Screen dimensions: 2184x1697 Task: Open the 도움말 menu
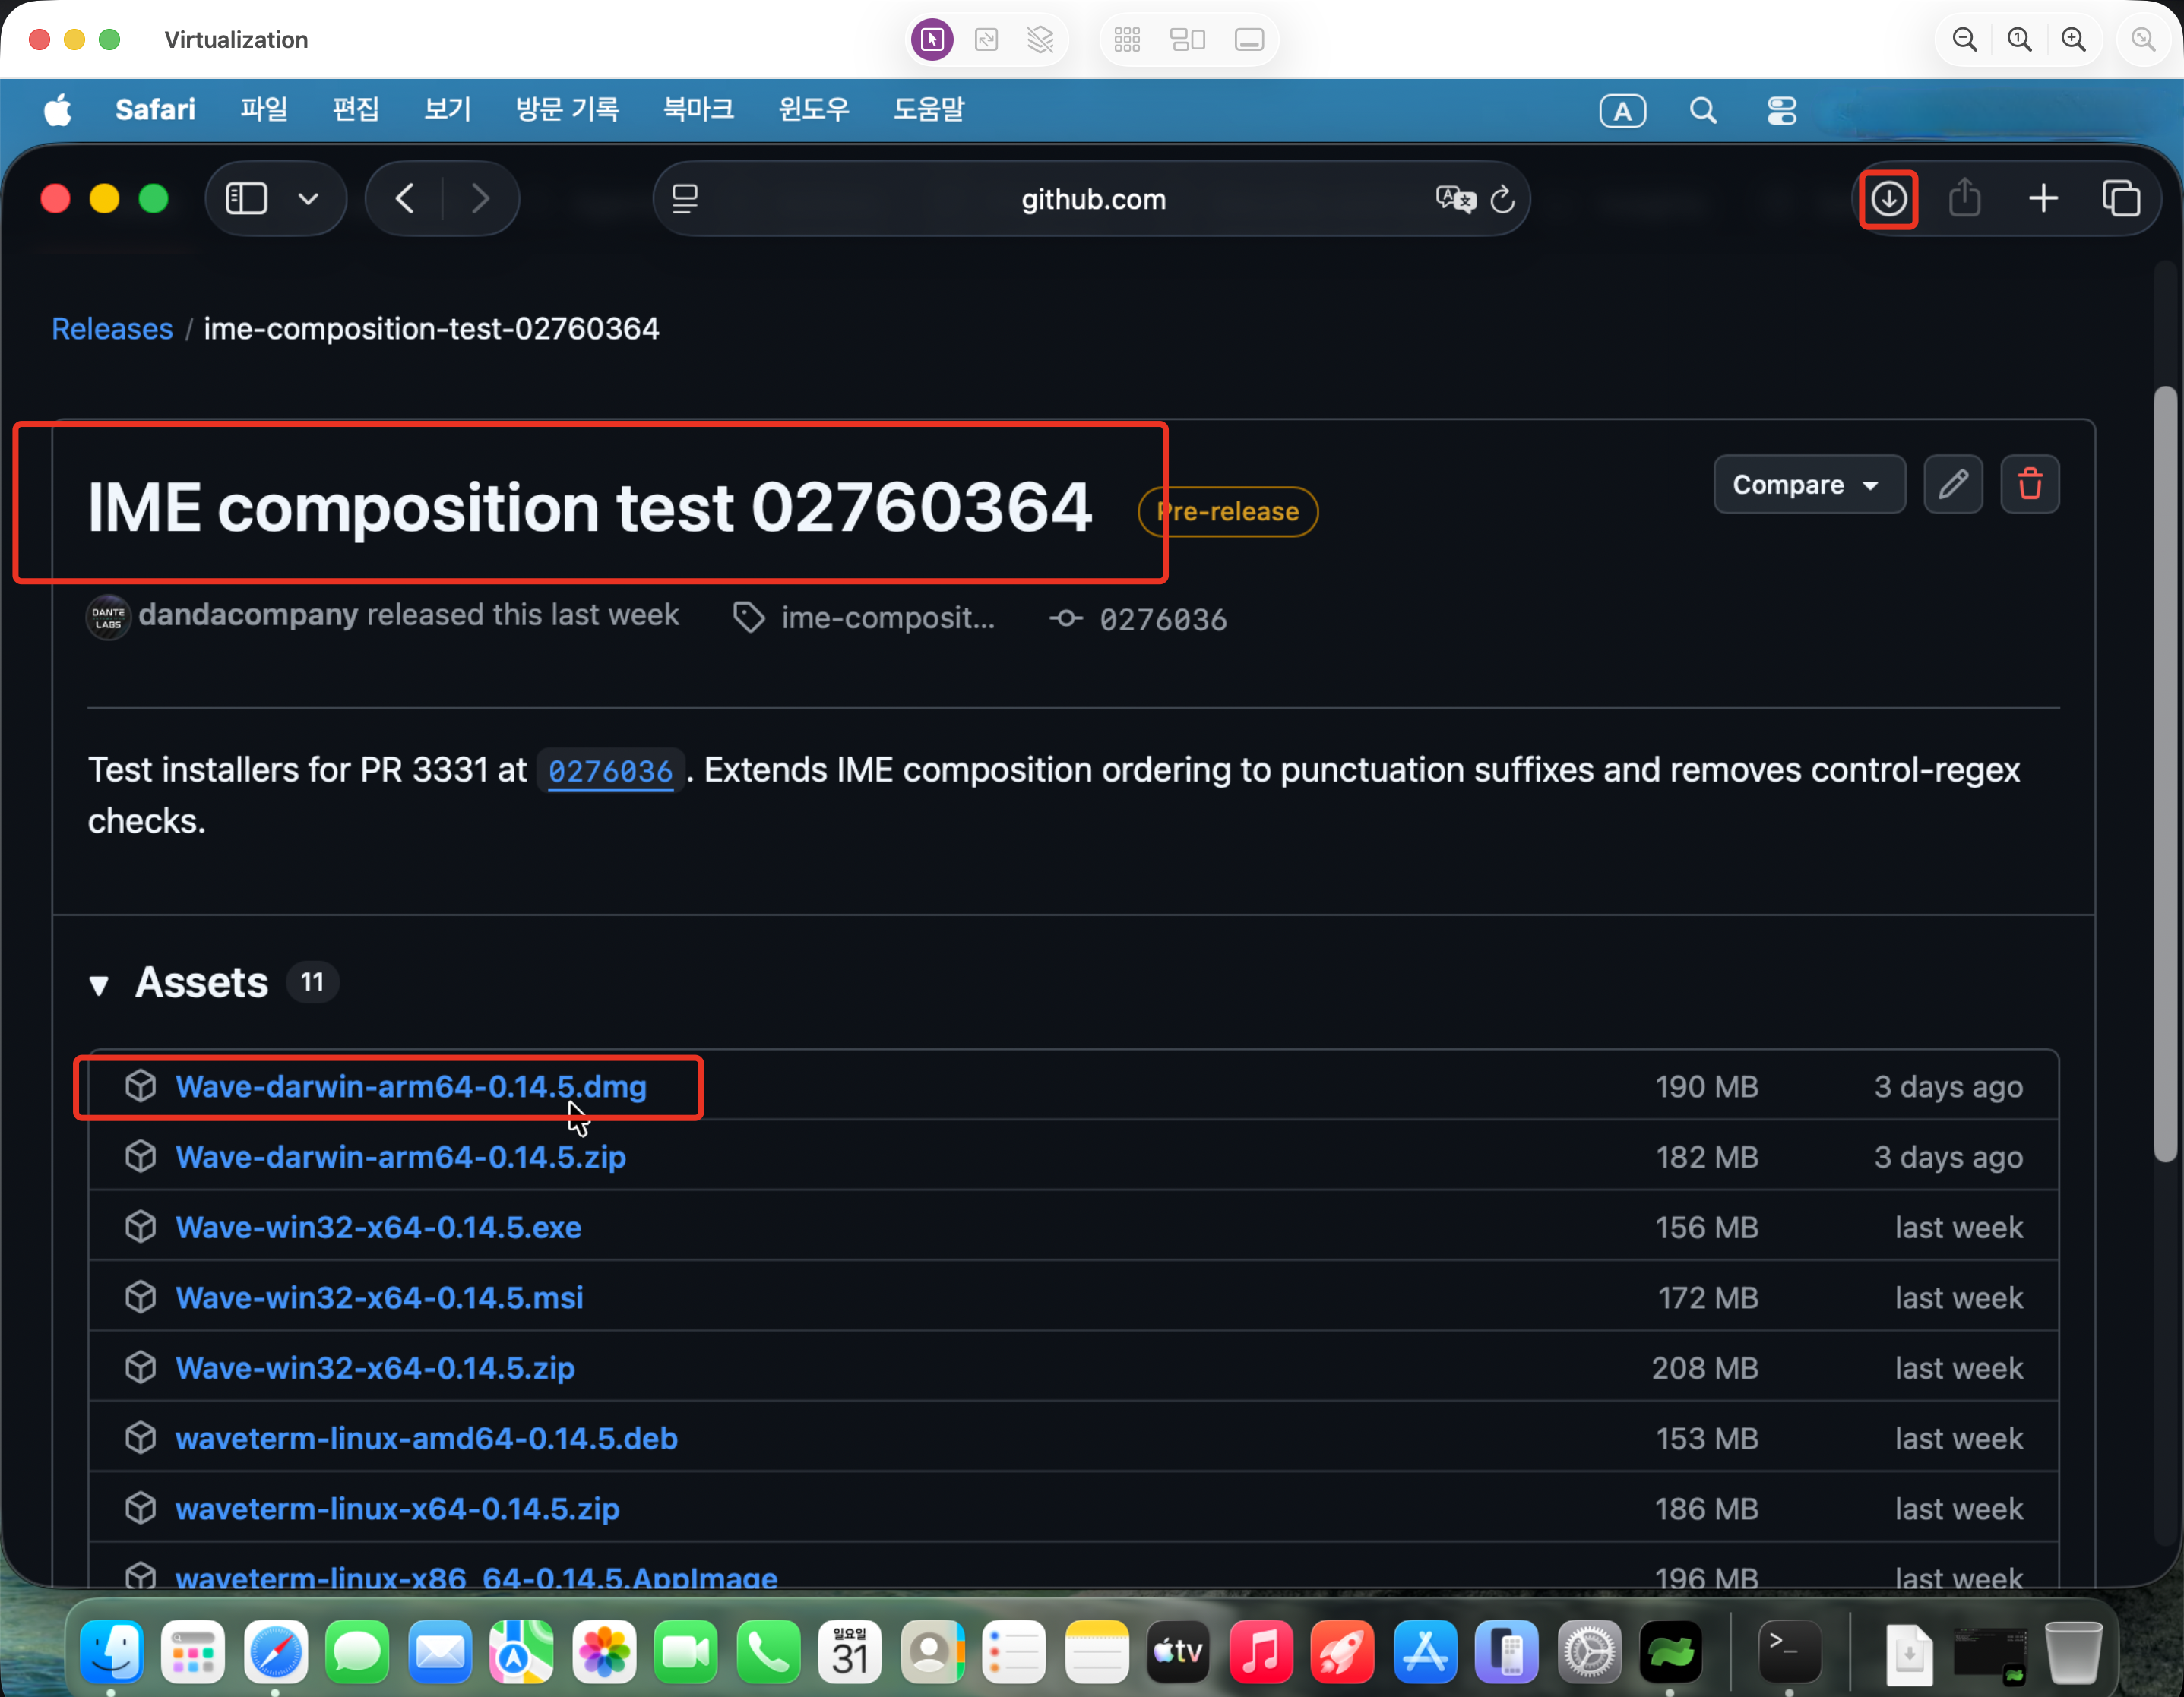click(x=929, y=110)
